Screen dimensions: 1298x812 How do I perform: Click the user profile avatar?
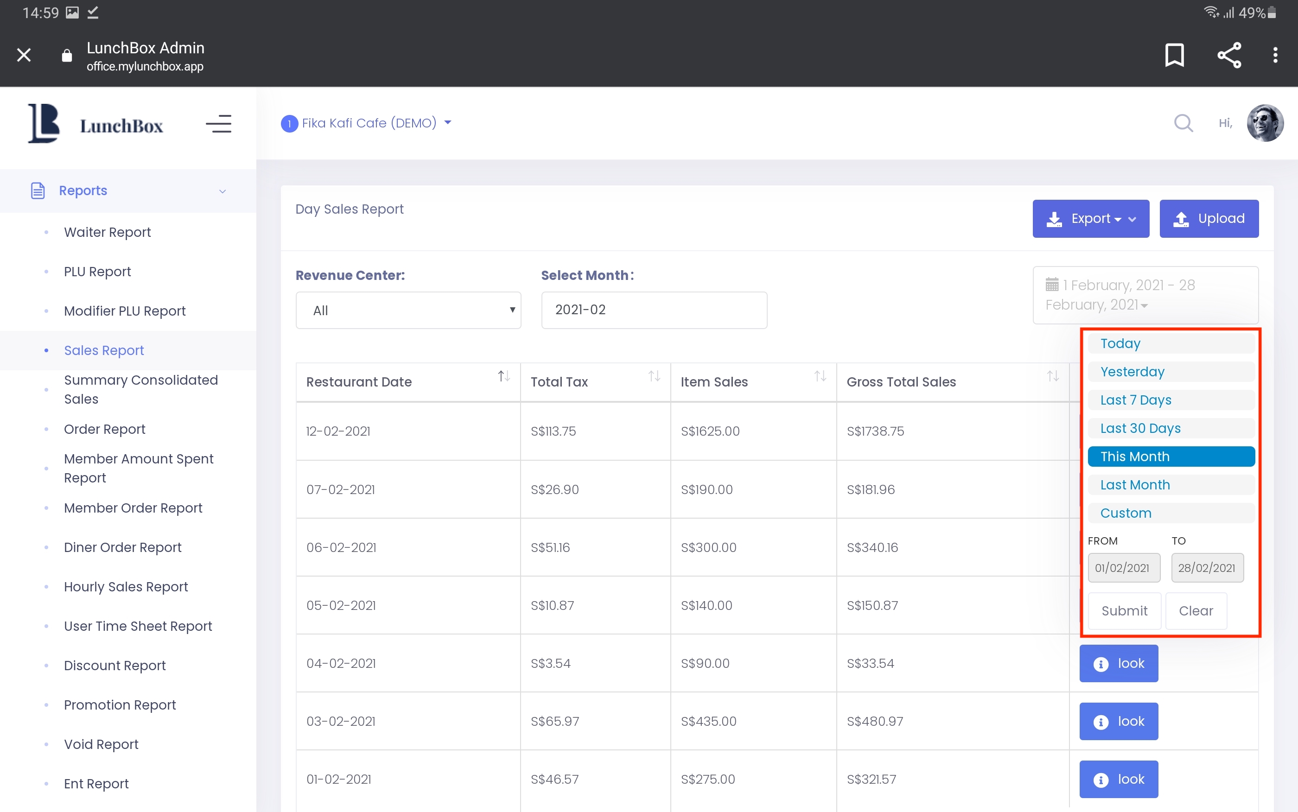click(1265, 123)
